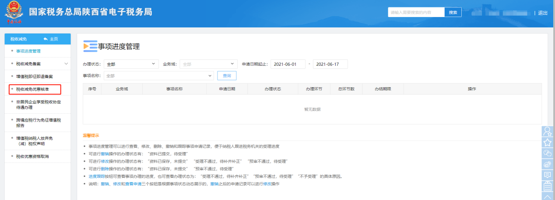
Task: Return home via 主页 arrow button
Action: (51, 39)
